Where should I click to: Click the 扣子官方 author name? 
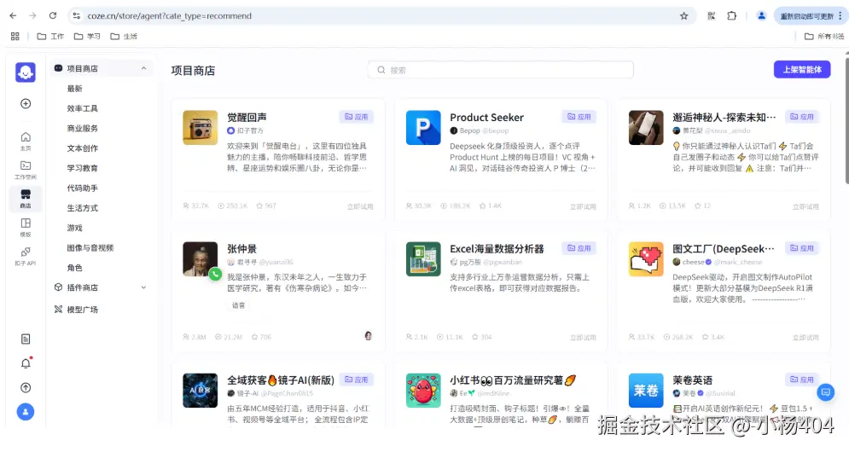(x=250, y=131)
